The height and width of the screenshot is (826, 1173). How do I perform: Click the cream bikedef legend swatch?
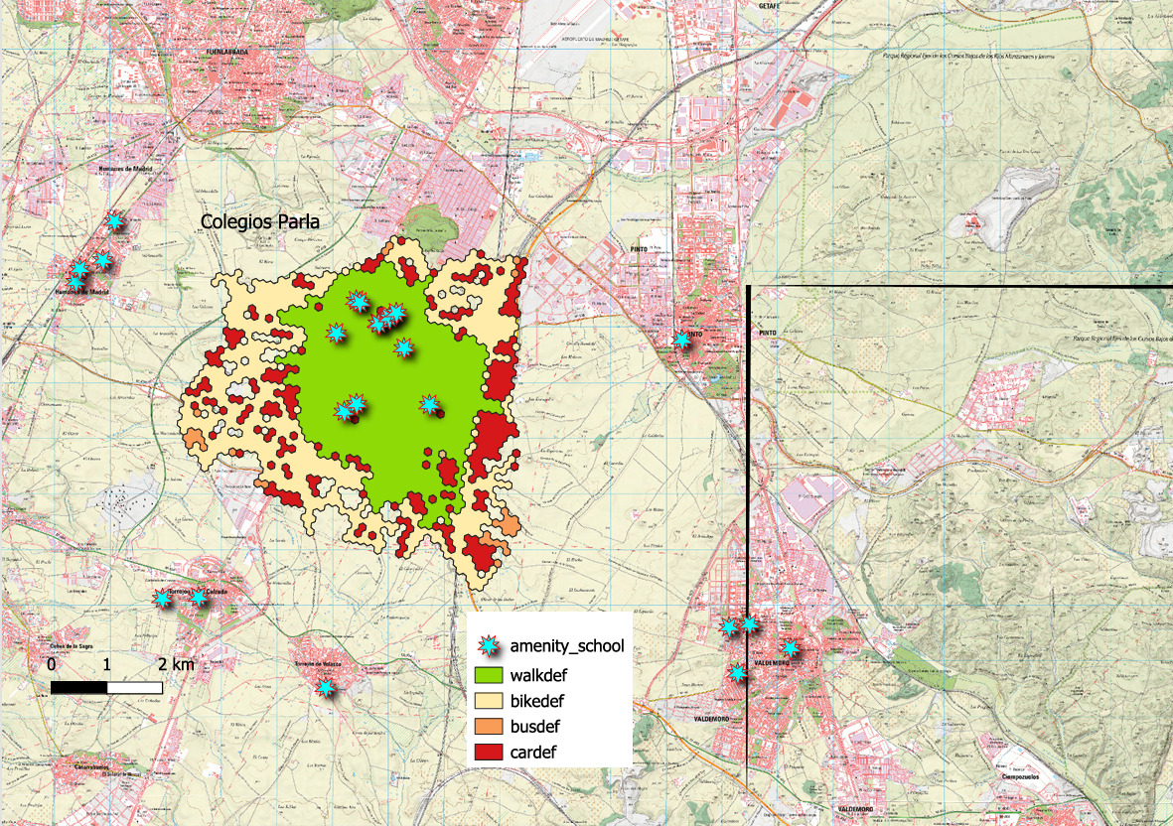pyautogui.click(x=489, y=701)
